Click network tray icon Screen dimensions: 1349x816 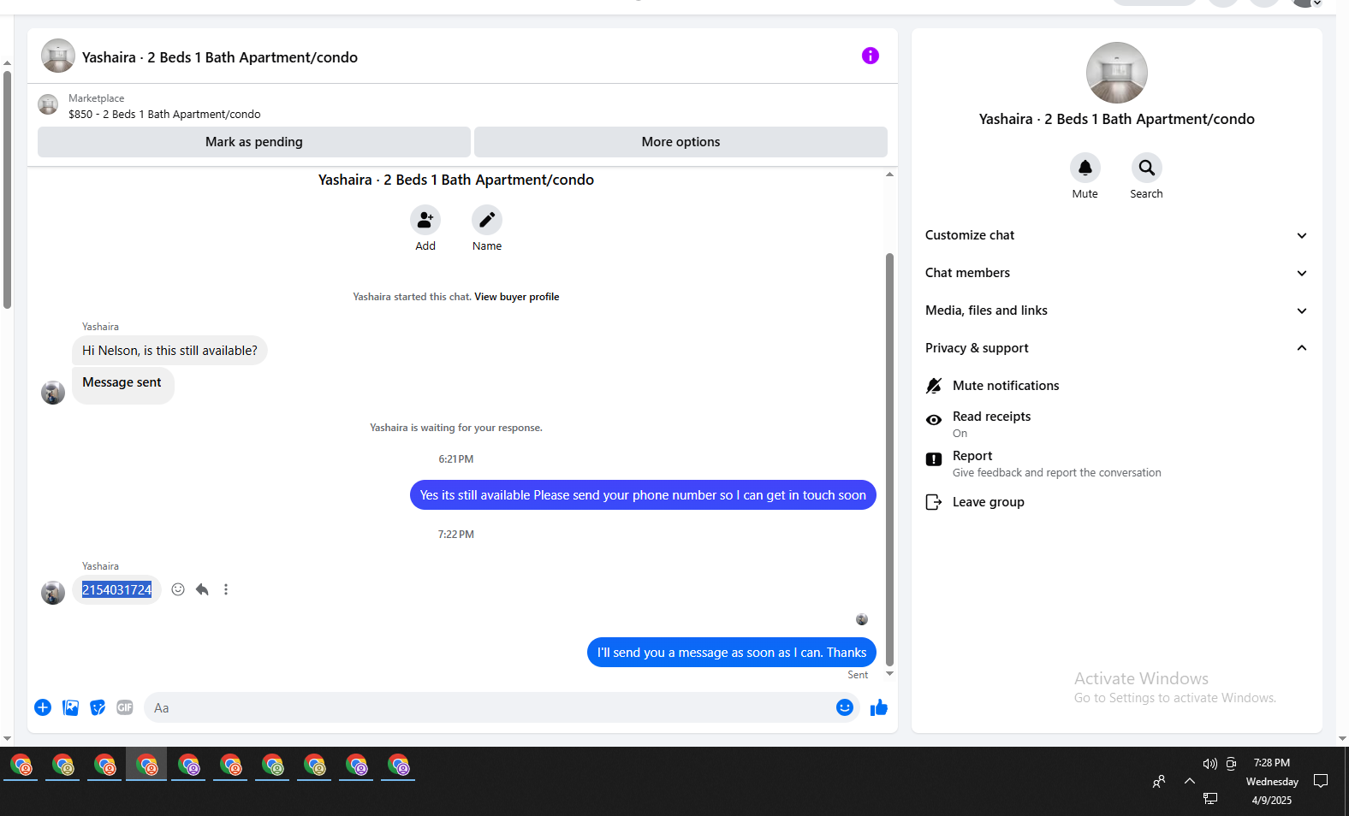coord(1209,798)
